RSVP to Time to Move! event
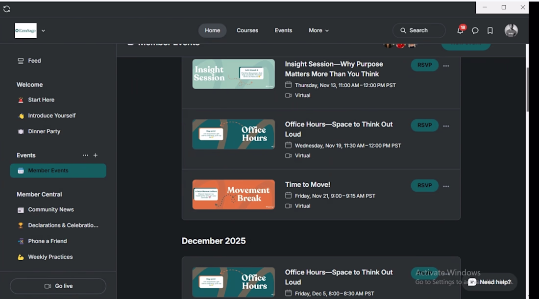 point(424,185)
